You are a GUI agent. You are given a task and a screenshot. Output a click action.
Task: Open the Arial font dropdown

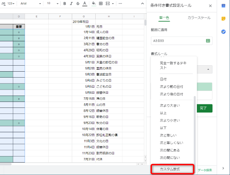coord(31,4)
